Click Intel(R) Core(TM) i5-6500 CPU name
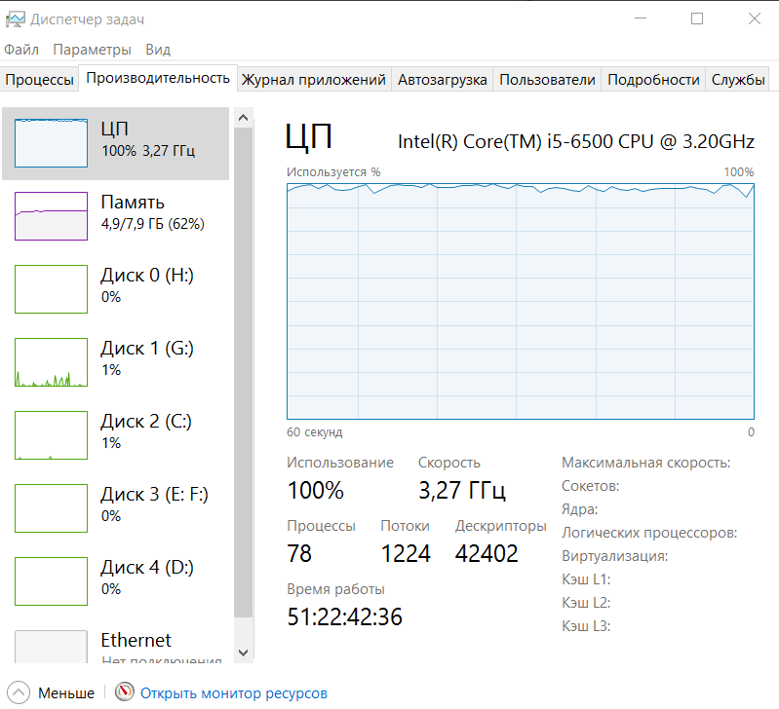Screen dimensions: 779x709 tap(576, 142)
